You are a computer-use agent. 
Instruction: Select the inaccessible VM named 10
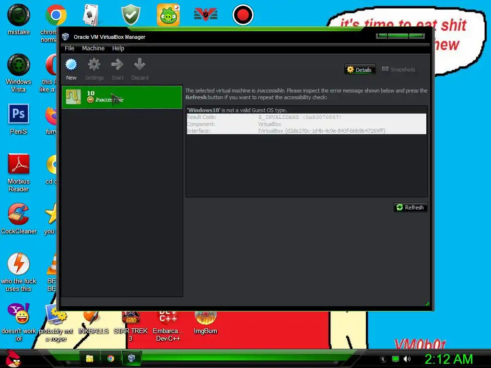[122, 97]
